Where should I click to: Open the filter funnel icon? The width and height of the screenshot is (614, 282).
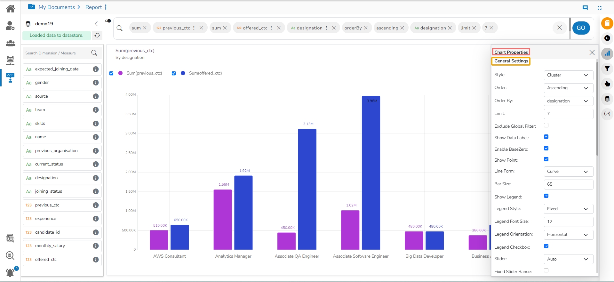point(607,68)
